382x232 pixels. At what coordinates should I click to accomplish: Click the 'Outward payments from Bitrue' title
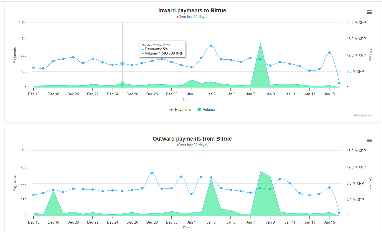coord(192,139)
